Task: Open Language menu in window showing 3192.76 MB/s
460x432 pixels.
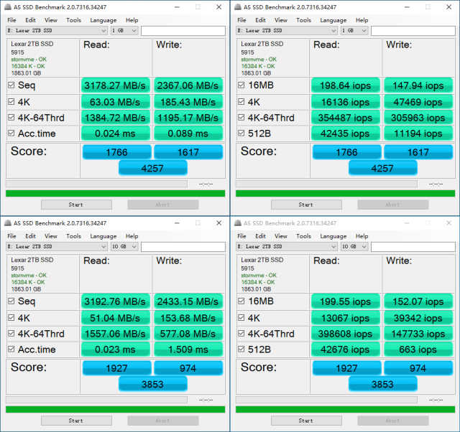Action: click(x=103, y=236)
